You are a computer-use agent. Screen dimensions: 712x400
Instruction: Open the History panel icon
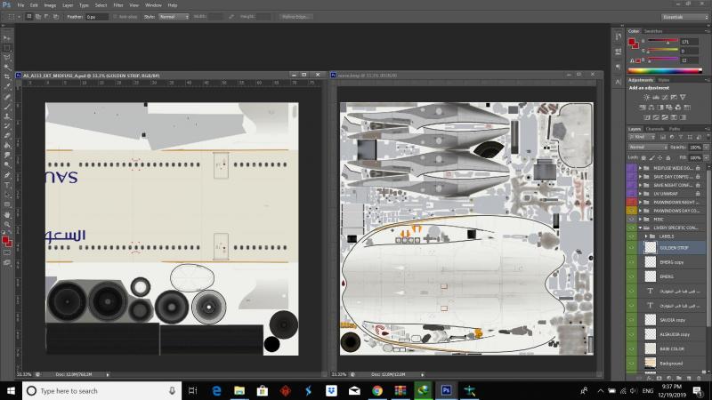coord(618,36)
